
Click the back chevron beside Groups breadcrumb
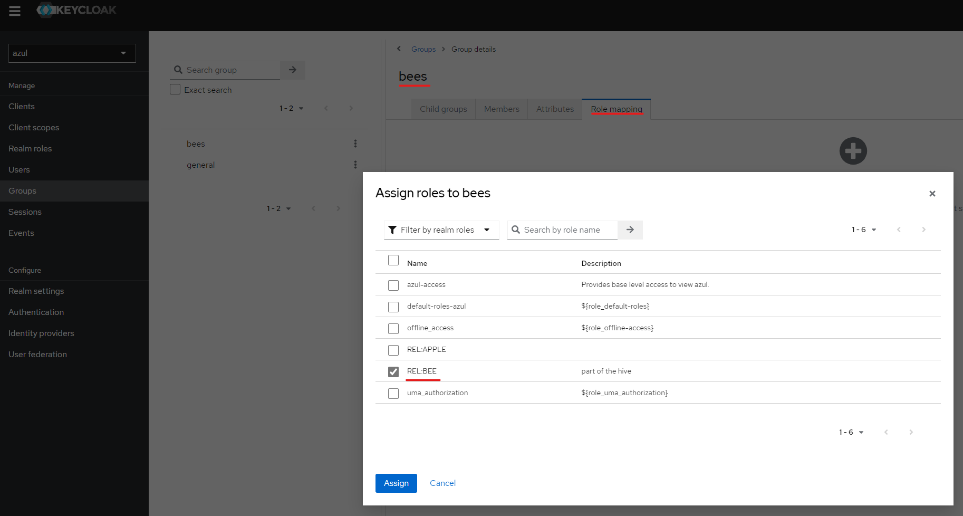click(399, 49)
